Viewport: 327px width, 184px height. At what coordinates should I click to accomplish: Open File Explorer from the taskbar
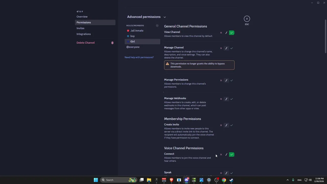click(149, 180)
